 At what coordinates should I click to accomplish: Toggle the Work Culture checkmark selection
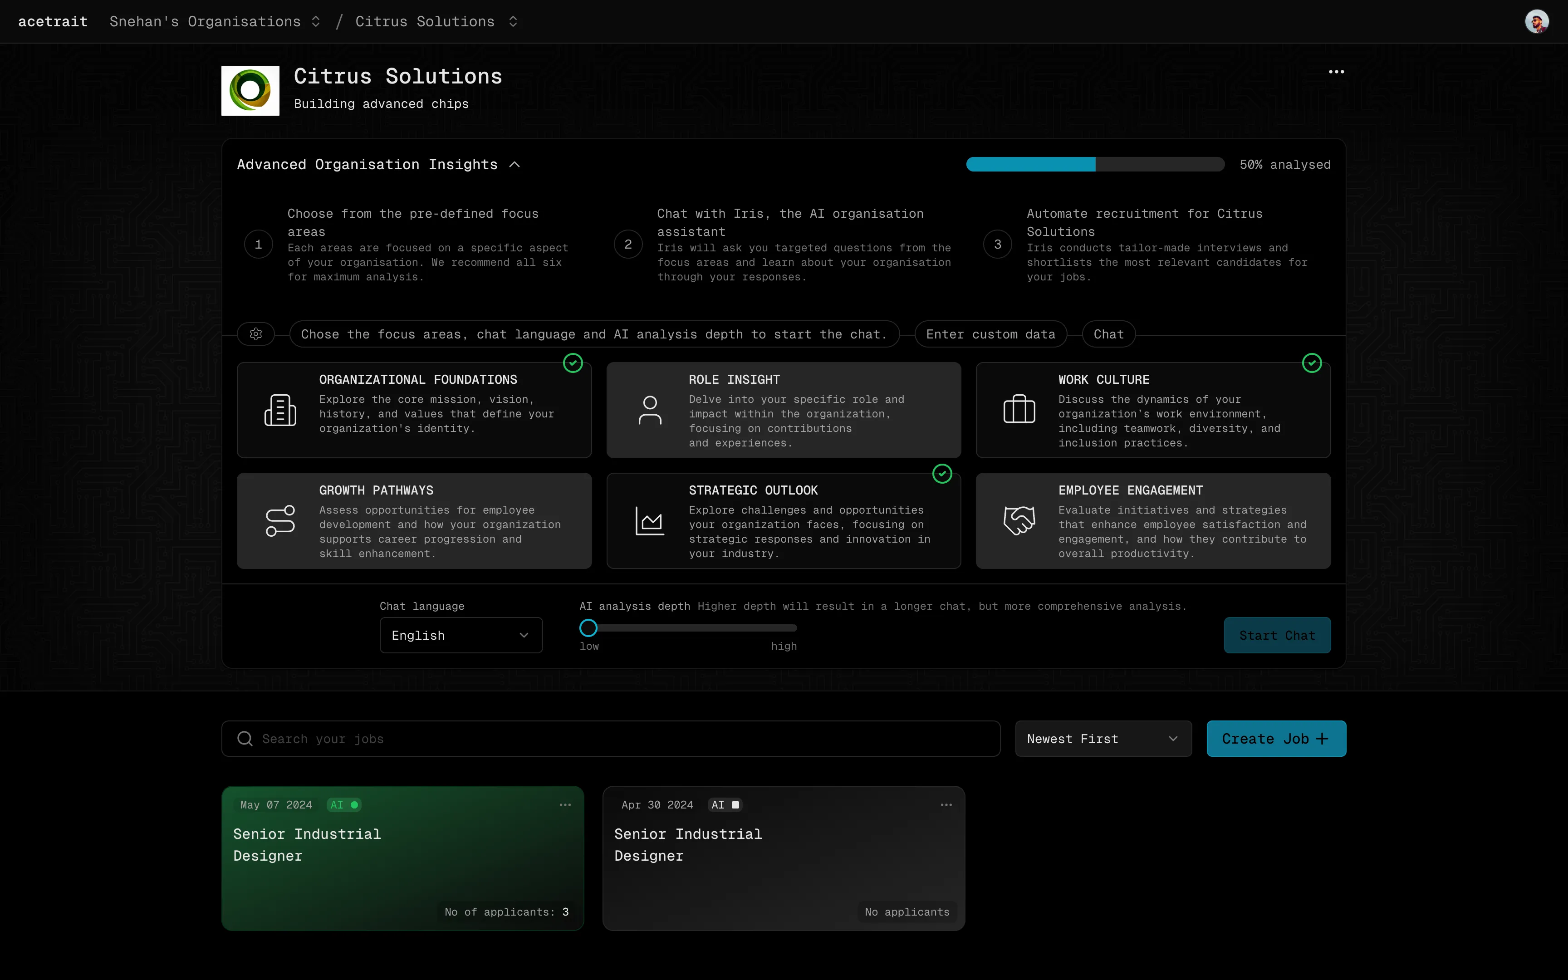tap(1313, 363)
